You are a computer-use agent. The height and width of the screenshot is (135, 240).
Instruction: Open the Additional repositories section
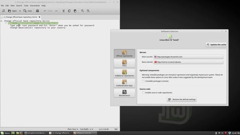tap(124, 73)
